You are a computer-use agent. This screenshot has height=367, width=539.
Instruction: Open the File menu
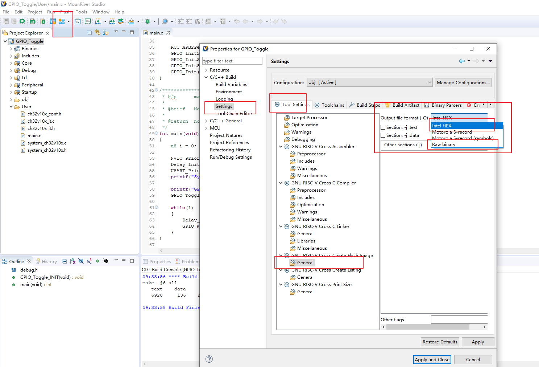click(6, 12)
